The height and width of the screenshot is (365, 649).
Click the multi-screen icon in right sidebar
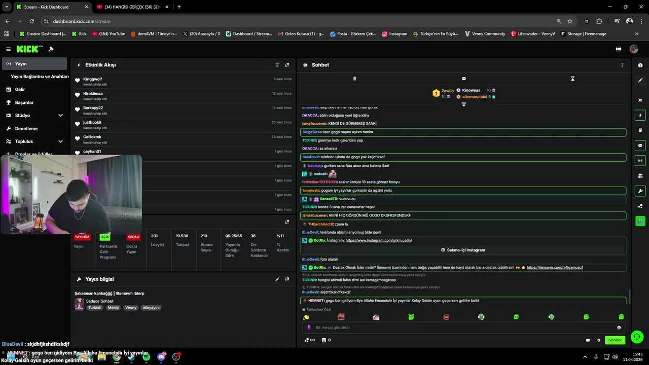coord(640,176)
